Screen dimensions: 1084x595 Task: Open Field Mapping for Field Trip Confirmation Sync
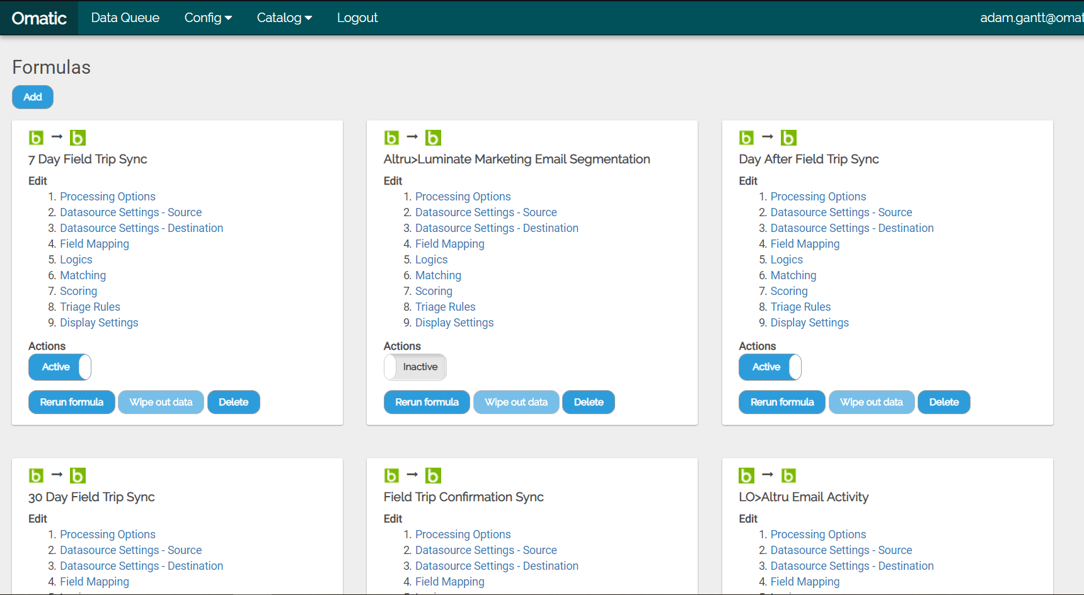point(450,582)
